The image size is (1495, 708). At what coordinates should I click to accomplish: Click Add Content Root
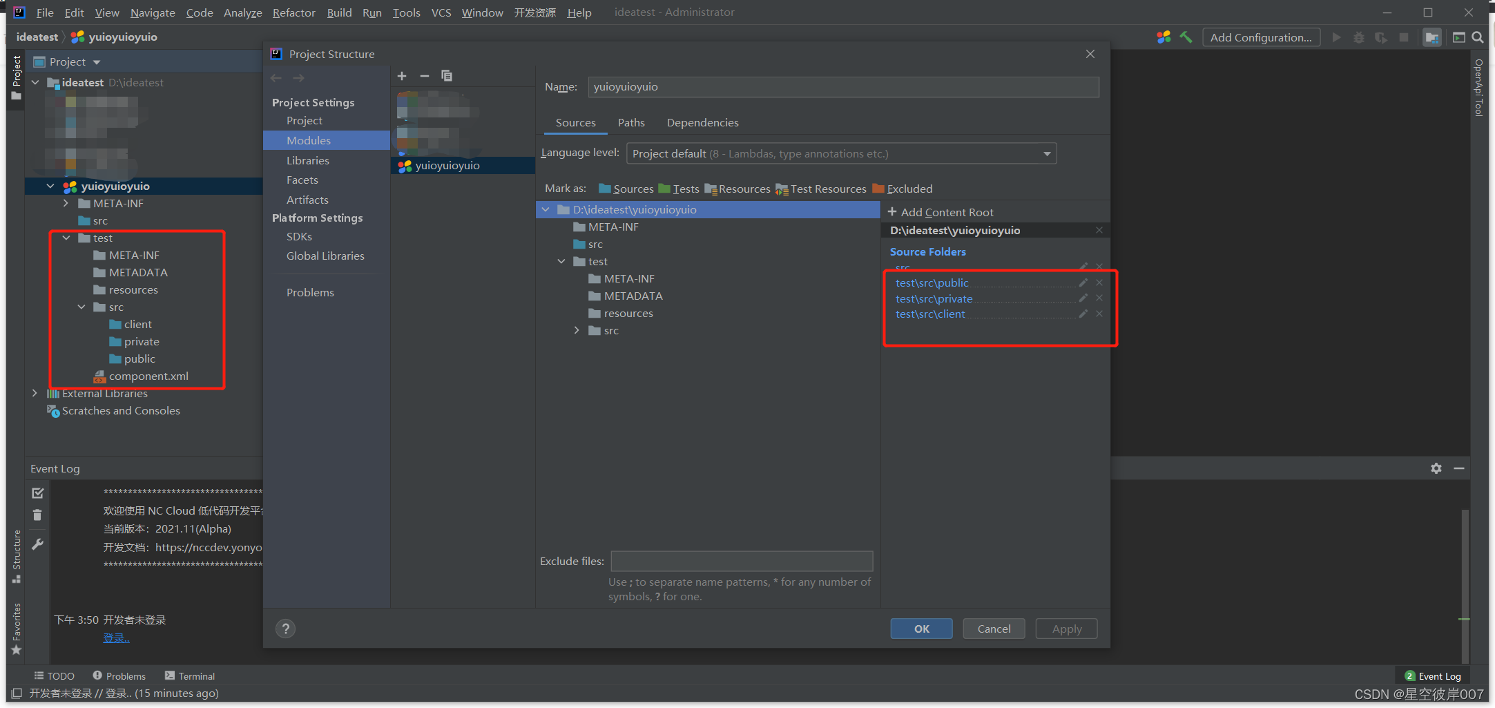click(x=941, y=212)
